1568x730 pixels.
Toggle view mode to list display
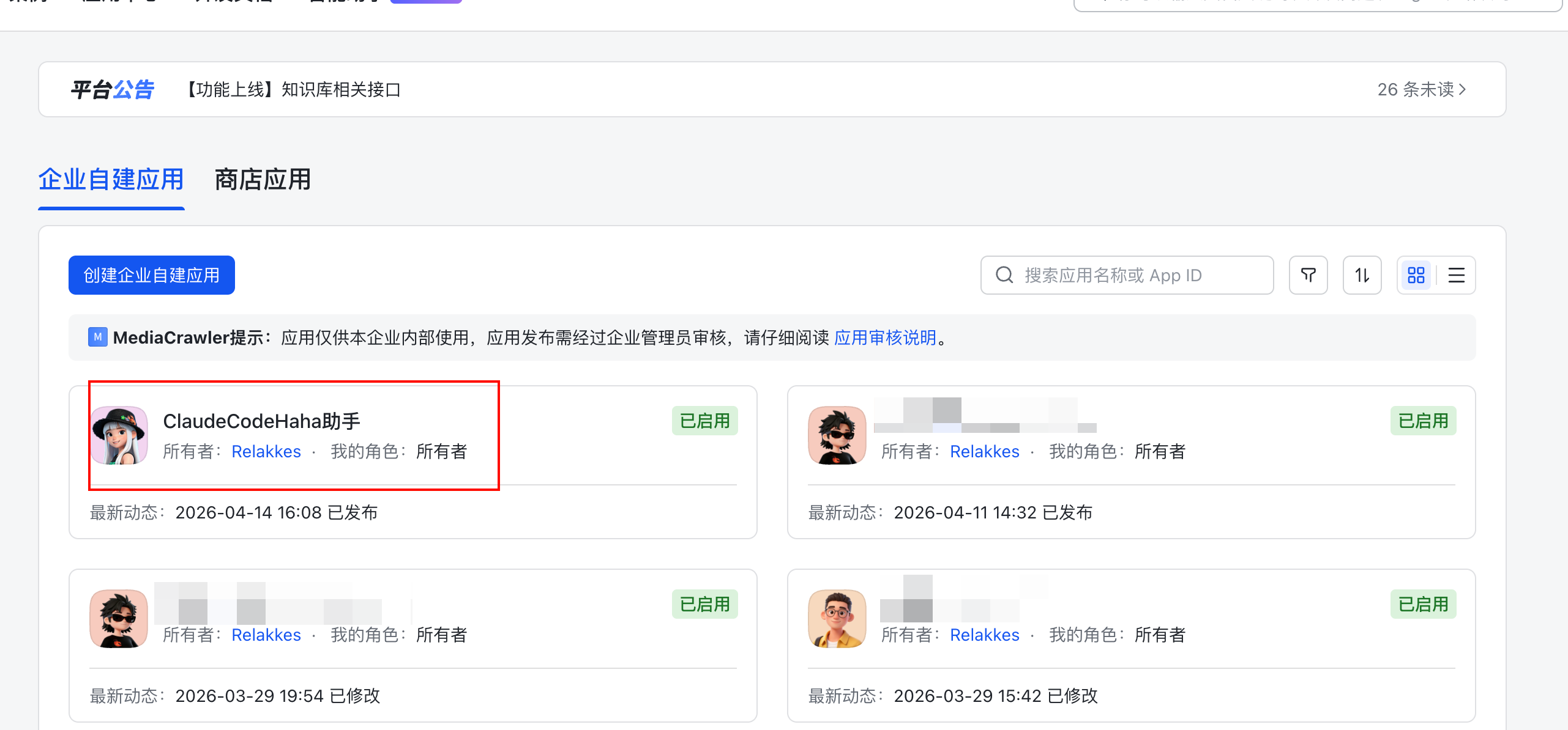tap(1457, 275)
